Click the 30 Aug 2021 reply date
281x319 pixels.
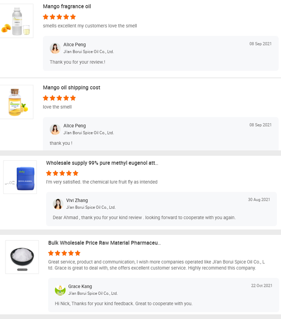coord(259,200)
